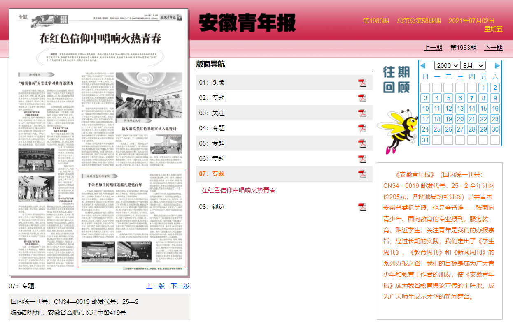Screen dimensions: 513x326
Task: Advance calendar with right blue arrow
Action: coord(497,66)
